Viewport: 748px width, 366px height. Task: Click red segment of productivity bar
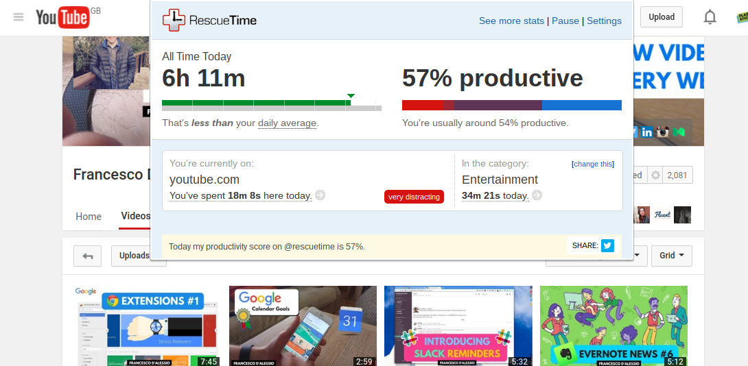point(423,105)
